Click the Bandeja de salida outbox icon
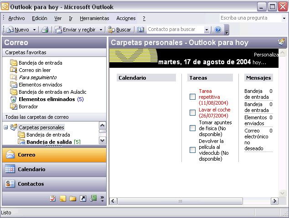The image size is (289, 218). pos(21,142)
